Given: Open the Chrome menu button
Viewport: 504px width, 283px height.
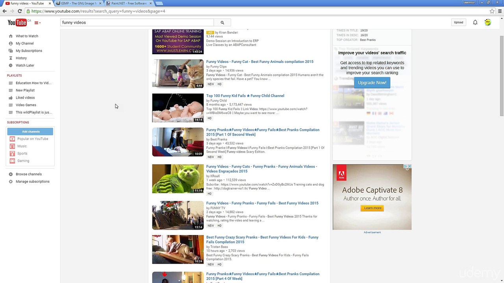Looking at the screenshot, I should point(500,11).
